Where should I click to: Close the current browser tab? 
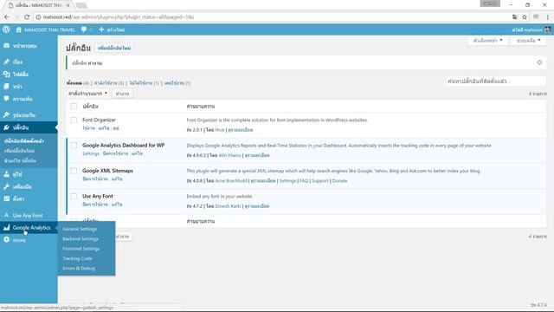pos(68,5)
